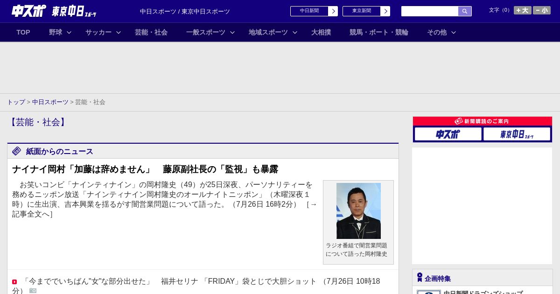The height and width of the screenshot is (294, 560).
Task: Click the 中日スポーツ breadcrumb link
Action: point(50,102)
